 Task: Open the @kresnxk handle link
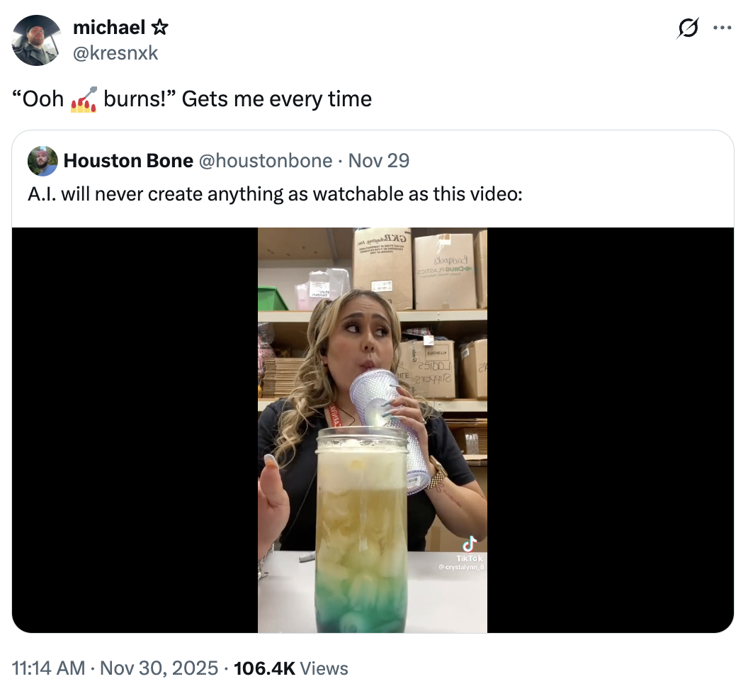[115, 52]
